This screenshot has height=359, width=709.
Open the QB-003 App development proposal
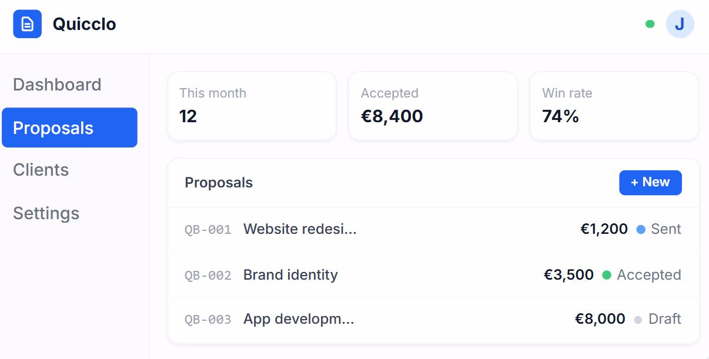(433, 320)
